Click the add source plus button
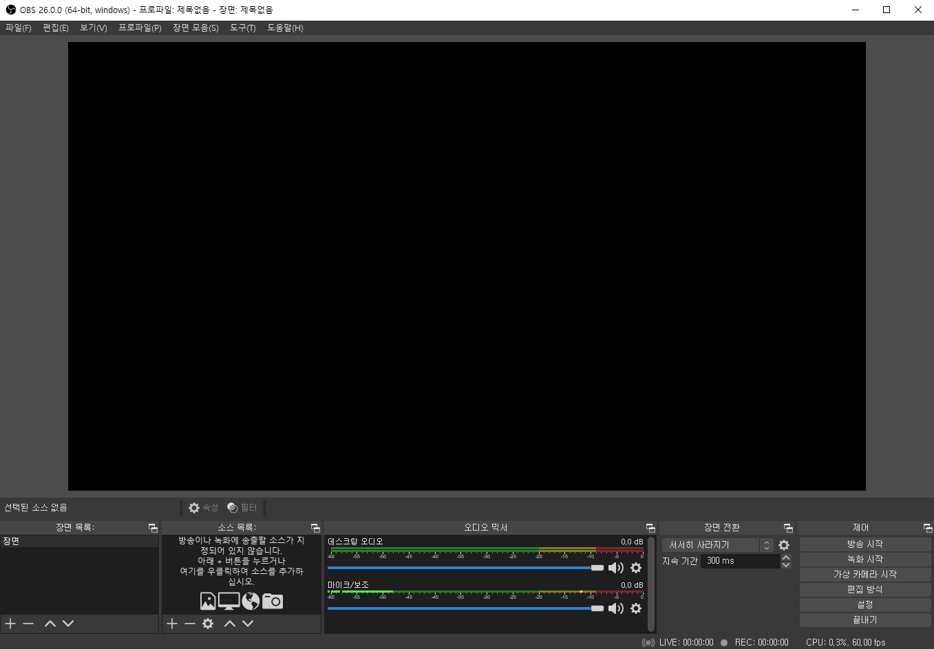Screen dimensions: 934x649 (x=172, y=624)
